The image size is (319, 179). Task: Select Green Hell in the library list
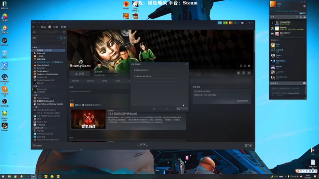click(x=41, y=53)
